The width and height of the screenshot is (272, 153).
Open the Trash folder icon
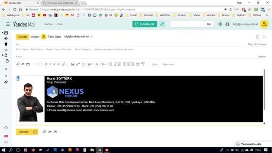6,44
